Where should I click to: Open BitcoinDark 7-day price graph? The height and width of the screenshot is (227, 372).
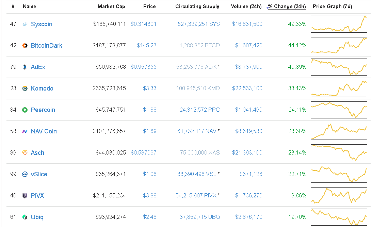click(339, 46)
